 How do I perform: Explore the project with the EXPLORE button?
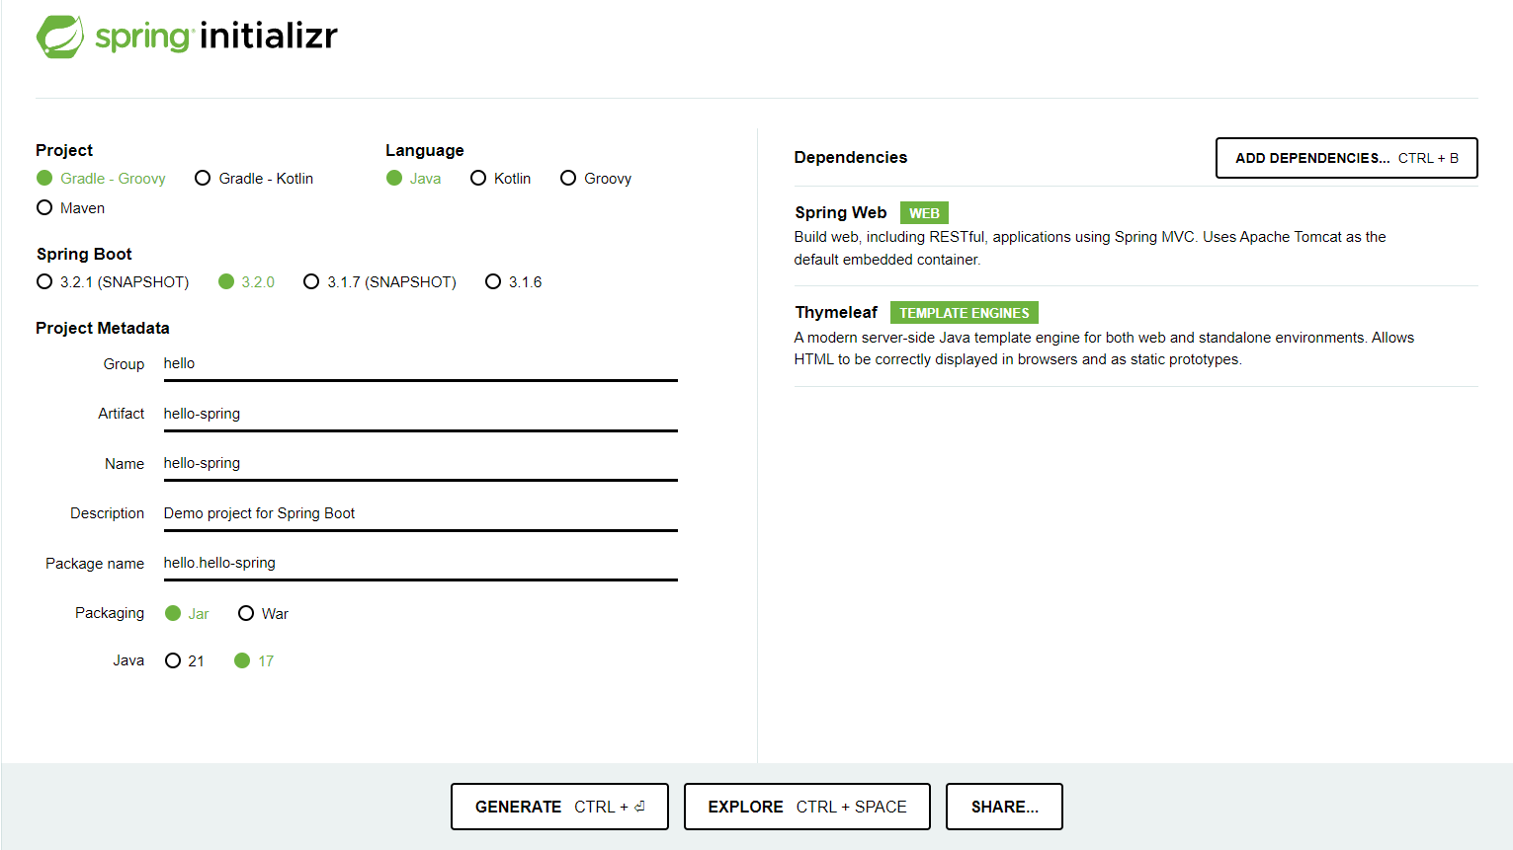point(807,807)
